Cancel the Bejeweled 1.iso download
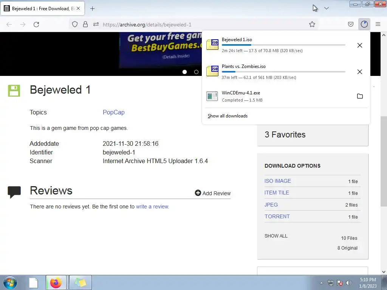The width and height of the screenshot is (387, 290). coord(360,45)
